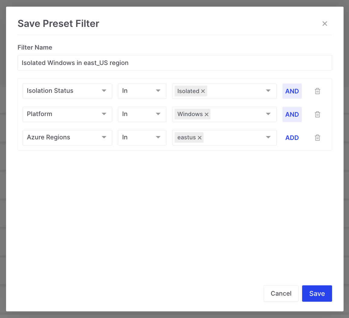
Task: Click ADD to add a new condition
Action: click(x=292, y=138)
